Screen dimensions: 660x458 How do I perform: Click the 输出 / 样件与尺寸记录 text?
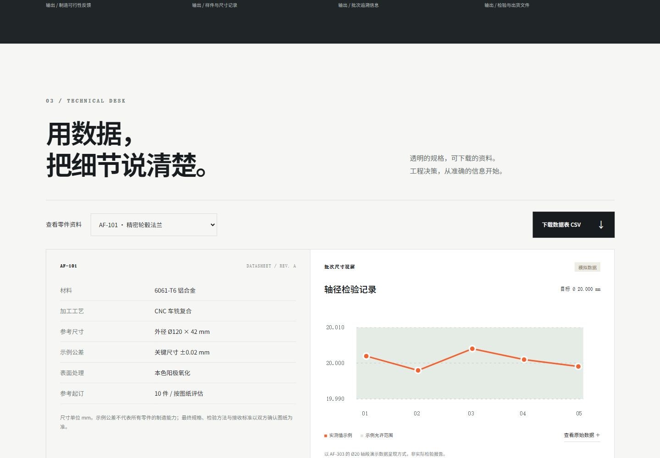tap(215, 5)
